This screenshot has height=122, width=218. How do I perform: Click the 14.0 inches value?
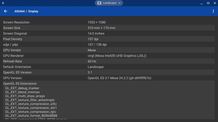click(96, 33)
